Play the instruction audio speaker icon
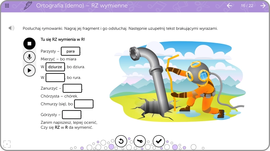The width and height of the screenshot is (270, 151). point(12,28)
